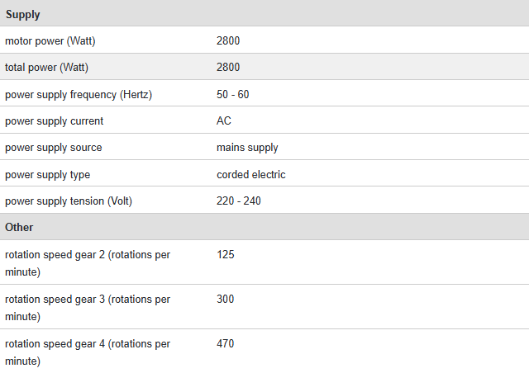Click the 300 value for gear 3
Viewport: 529px width, 373px height.
(x=226, y=300)
